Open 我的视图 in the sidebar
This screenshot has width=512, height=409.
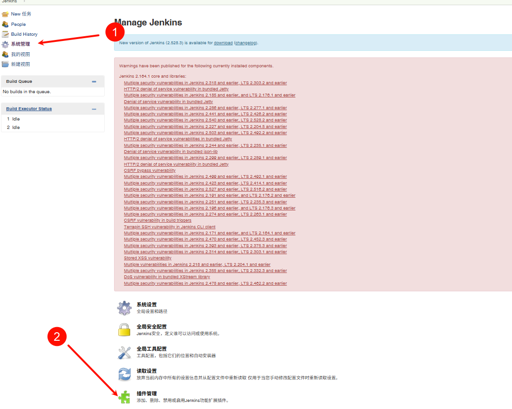point(21,55)
